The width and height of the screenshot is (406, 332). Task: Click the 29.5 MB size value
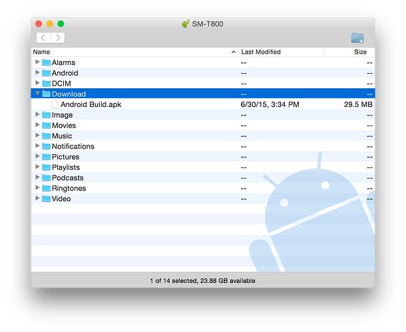tap(358, 104)
